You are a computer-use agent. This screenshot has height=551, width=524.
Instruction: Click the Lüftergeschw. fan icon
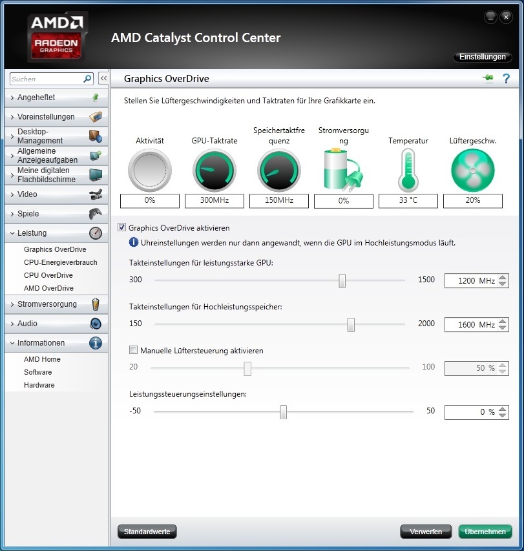pos(473,171)
